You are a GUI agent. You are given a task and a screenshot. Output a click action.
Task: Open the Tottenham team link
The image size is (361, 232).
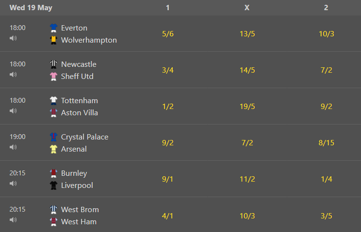coord(80,101)
